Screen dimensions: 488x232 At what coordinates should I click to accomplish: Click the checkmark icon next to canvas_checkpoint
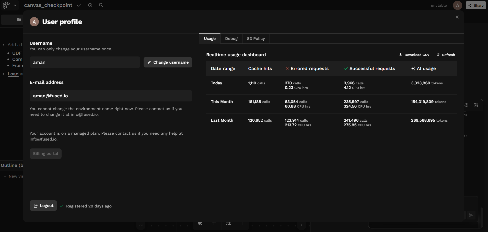(79, 5)
